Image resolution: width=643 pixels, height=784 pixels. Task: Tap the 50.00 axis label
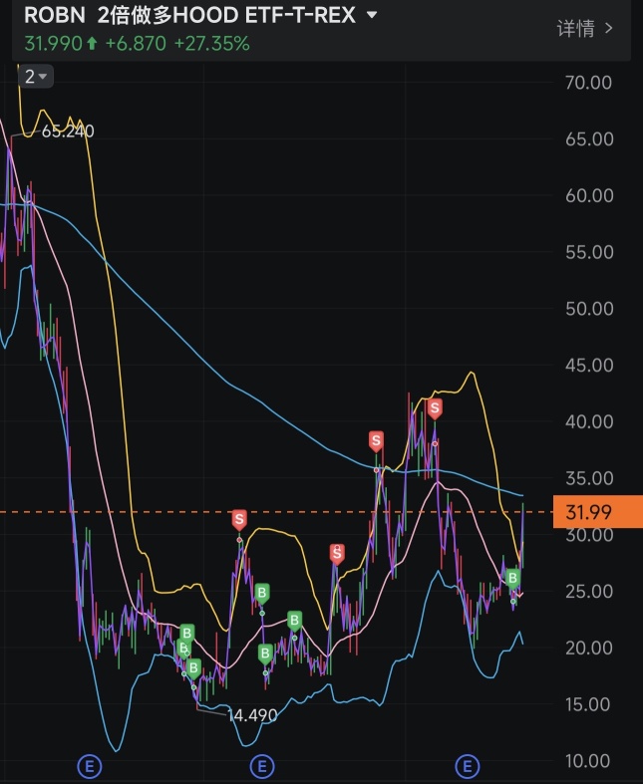[589, 309]
